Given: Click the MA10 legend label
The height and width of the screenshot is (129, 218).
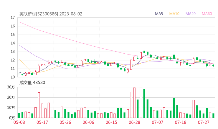Looking at the screenshot, I should pos(174,14).
